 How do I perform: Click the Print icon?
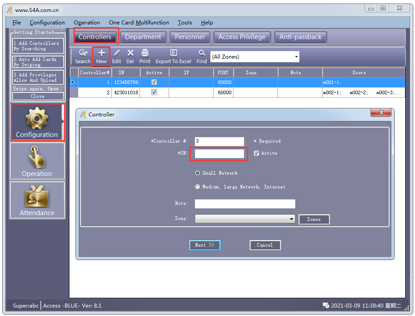coord(145,56)
